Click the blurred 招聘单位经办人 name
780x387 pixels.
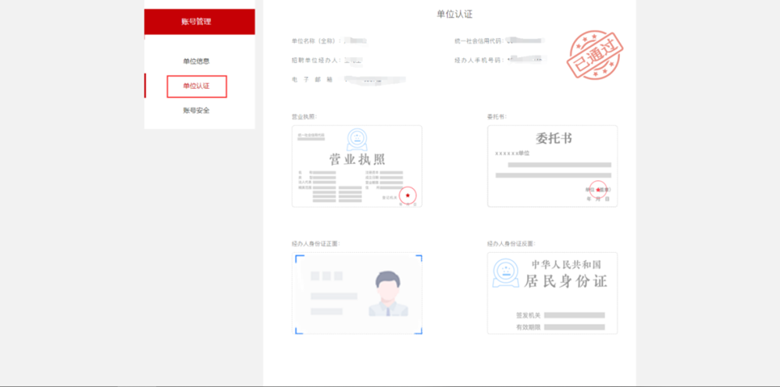click(354, 60)
